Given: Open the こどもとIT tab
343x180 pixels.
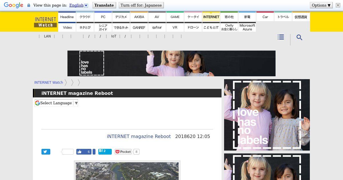Looking at the screenshot, I should (x=211, y=27).
